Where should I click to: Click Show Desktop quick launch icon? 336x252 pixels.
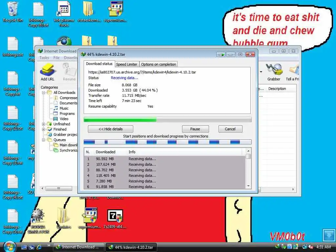pos(24,247)
